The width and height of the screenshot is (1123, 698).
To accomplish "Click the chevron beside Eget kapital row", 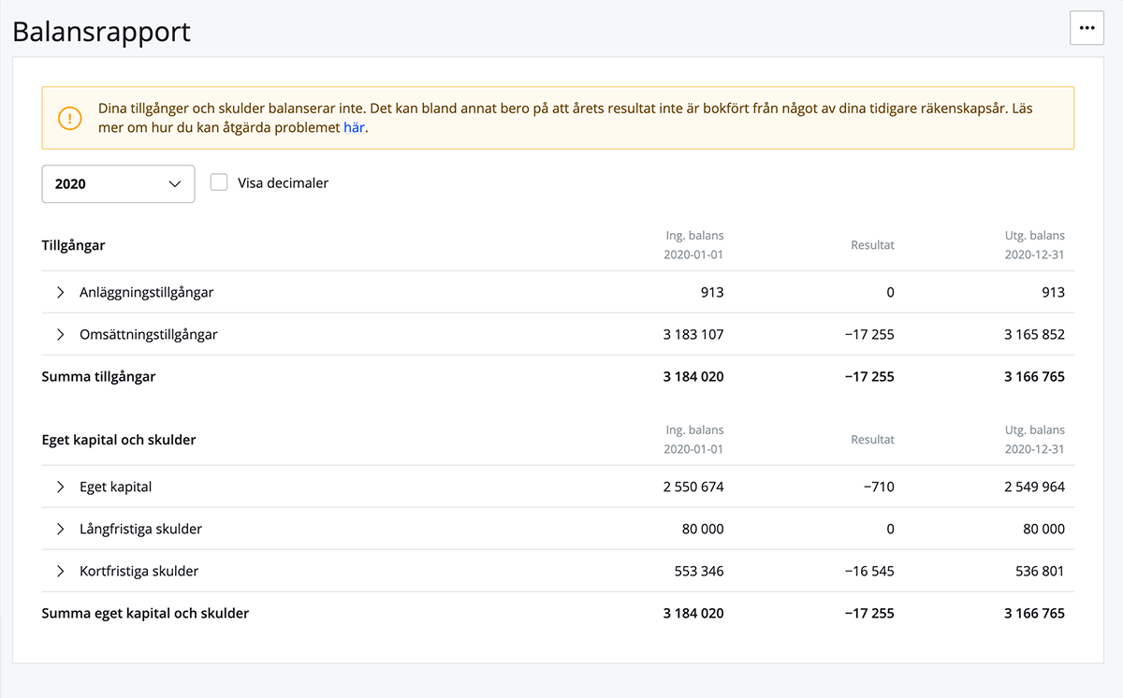I will (x=61, y=487).
